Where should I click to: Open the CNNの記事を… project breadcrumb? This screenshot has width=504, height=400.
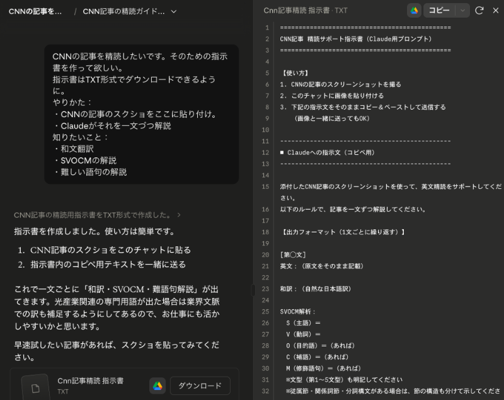pyautogui.click(x=35, y=11)
